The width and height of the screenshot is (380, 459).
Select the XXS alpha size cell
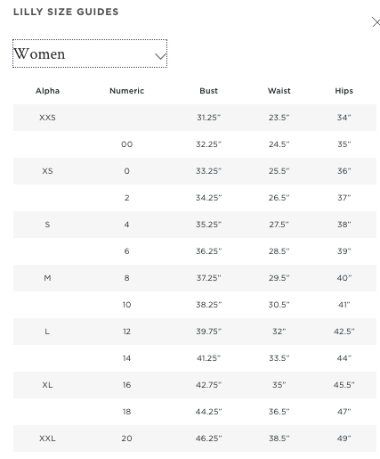pyautogui.click(x=47, y=118)
